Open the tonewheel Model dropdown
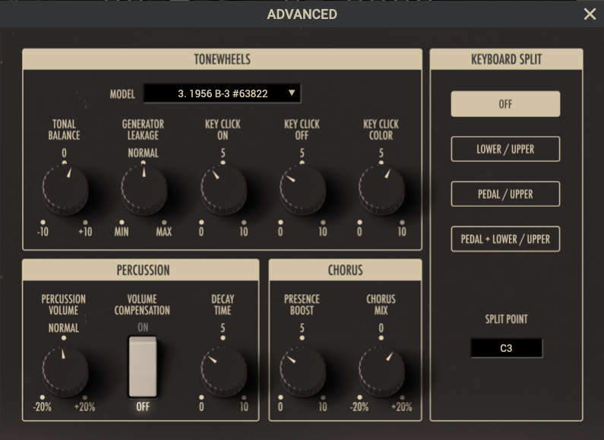The image size is (604, 440). (x=222, y=93)
